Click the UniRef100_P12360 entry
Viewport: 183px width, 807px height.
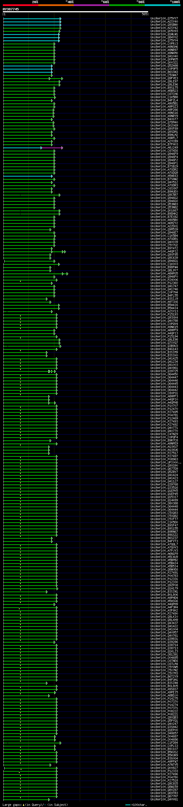coord(164,283)
